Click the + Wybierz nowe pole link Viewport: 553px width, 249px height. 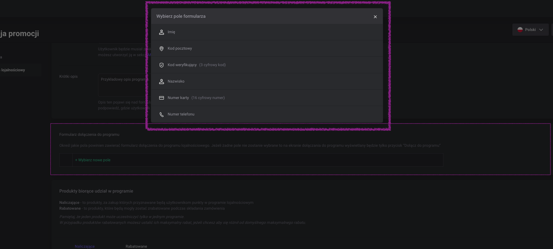[93, 160]
